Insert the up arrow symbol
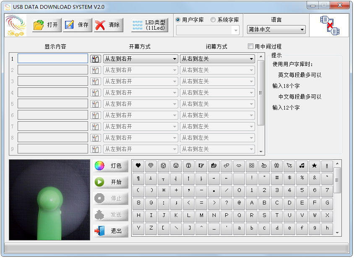The width and height of the screenshot is (354, 258). click(x=189, y=178)
